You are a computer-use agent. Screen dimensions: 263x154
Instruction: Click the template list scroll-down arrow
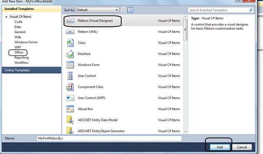[185, 131]
